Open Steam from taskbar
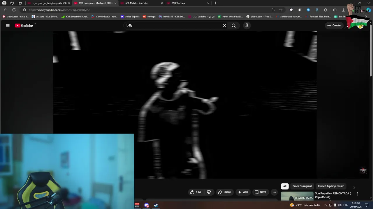Image resolution: width=373 pixels, height=209 pixels. pyautogui.click(x=156, y=205)
